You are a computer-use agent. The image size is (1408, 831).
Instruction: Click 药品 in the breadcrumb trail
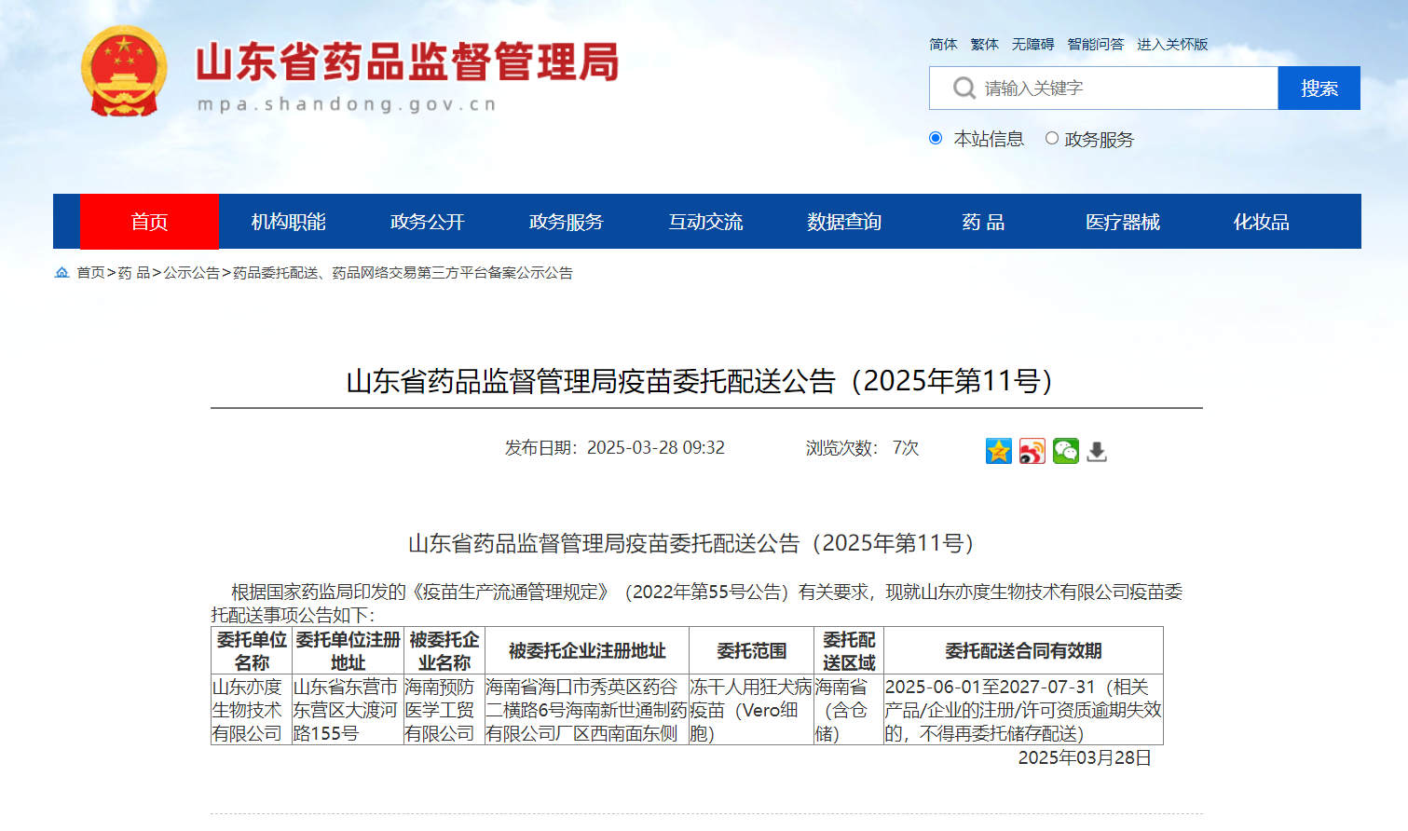coord(134,273)
